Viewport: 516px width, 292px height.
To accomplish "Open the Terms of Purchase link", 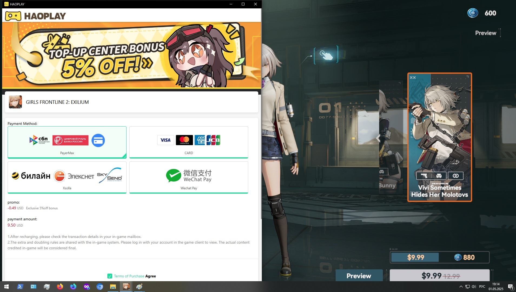I will (x=129, y=276).
